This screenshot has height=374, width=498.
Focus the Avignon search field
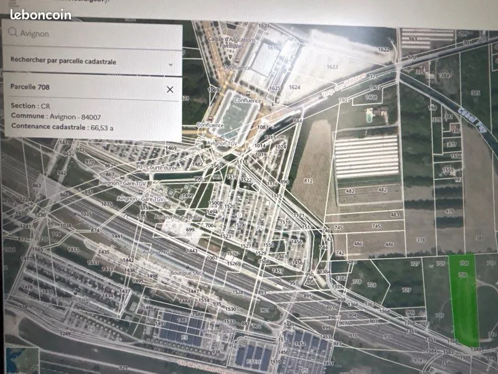pyautogui.click(x=92, y=34)
